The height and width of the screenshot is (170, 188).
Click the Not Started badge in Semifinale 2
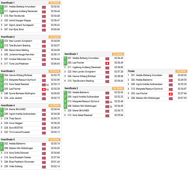pyautogui.click(x=118, y=88)
